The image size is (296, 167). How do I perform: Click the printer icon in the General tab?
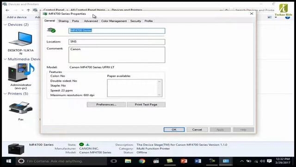coord(51,30)
